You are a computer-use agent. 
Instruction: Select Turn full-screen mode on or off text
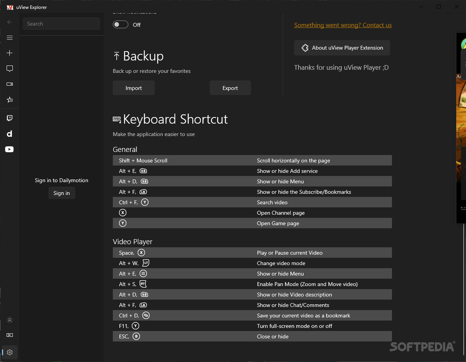[x=295, y=326]
